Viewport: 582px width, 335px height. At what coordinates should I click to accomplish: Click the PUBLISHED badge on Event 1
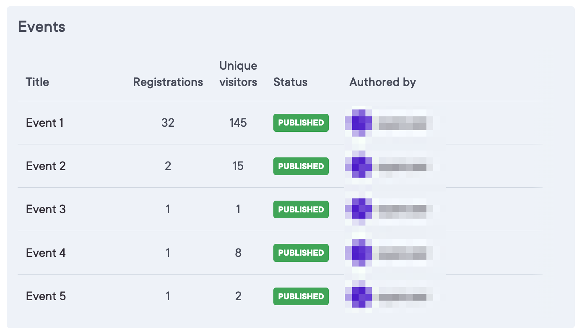coord(301,123)
